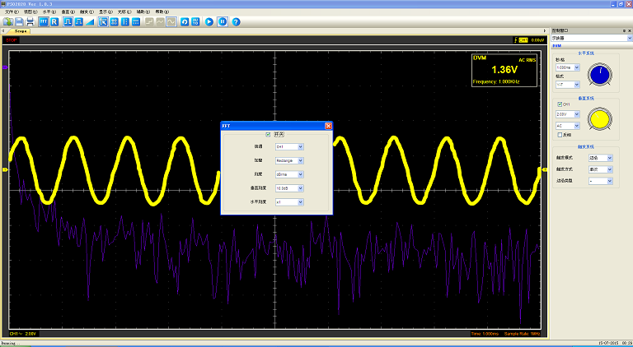Click the yellow CH1 vertical knob
Screen dimensions: 633x347
(x=601, y=119)
